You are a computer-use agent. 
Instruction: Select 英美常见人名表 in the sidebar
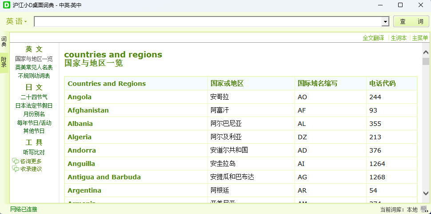34,67
